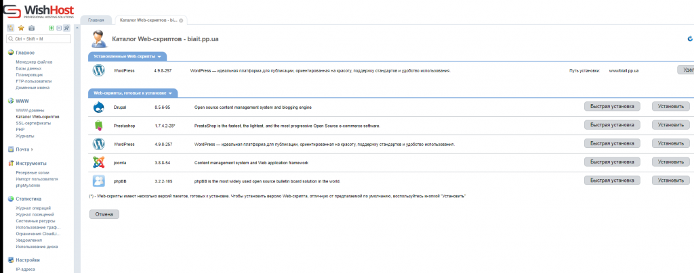Click Быстрая установка for Prestashop
694x273 pixels.
[612, 125]
